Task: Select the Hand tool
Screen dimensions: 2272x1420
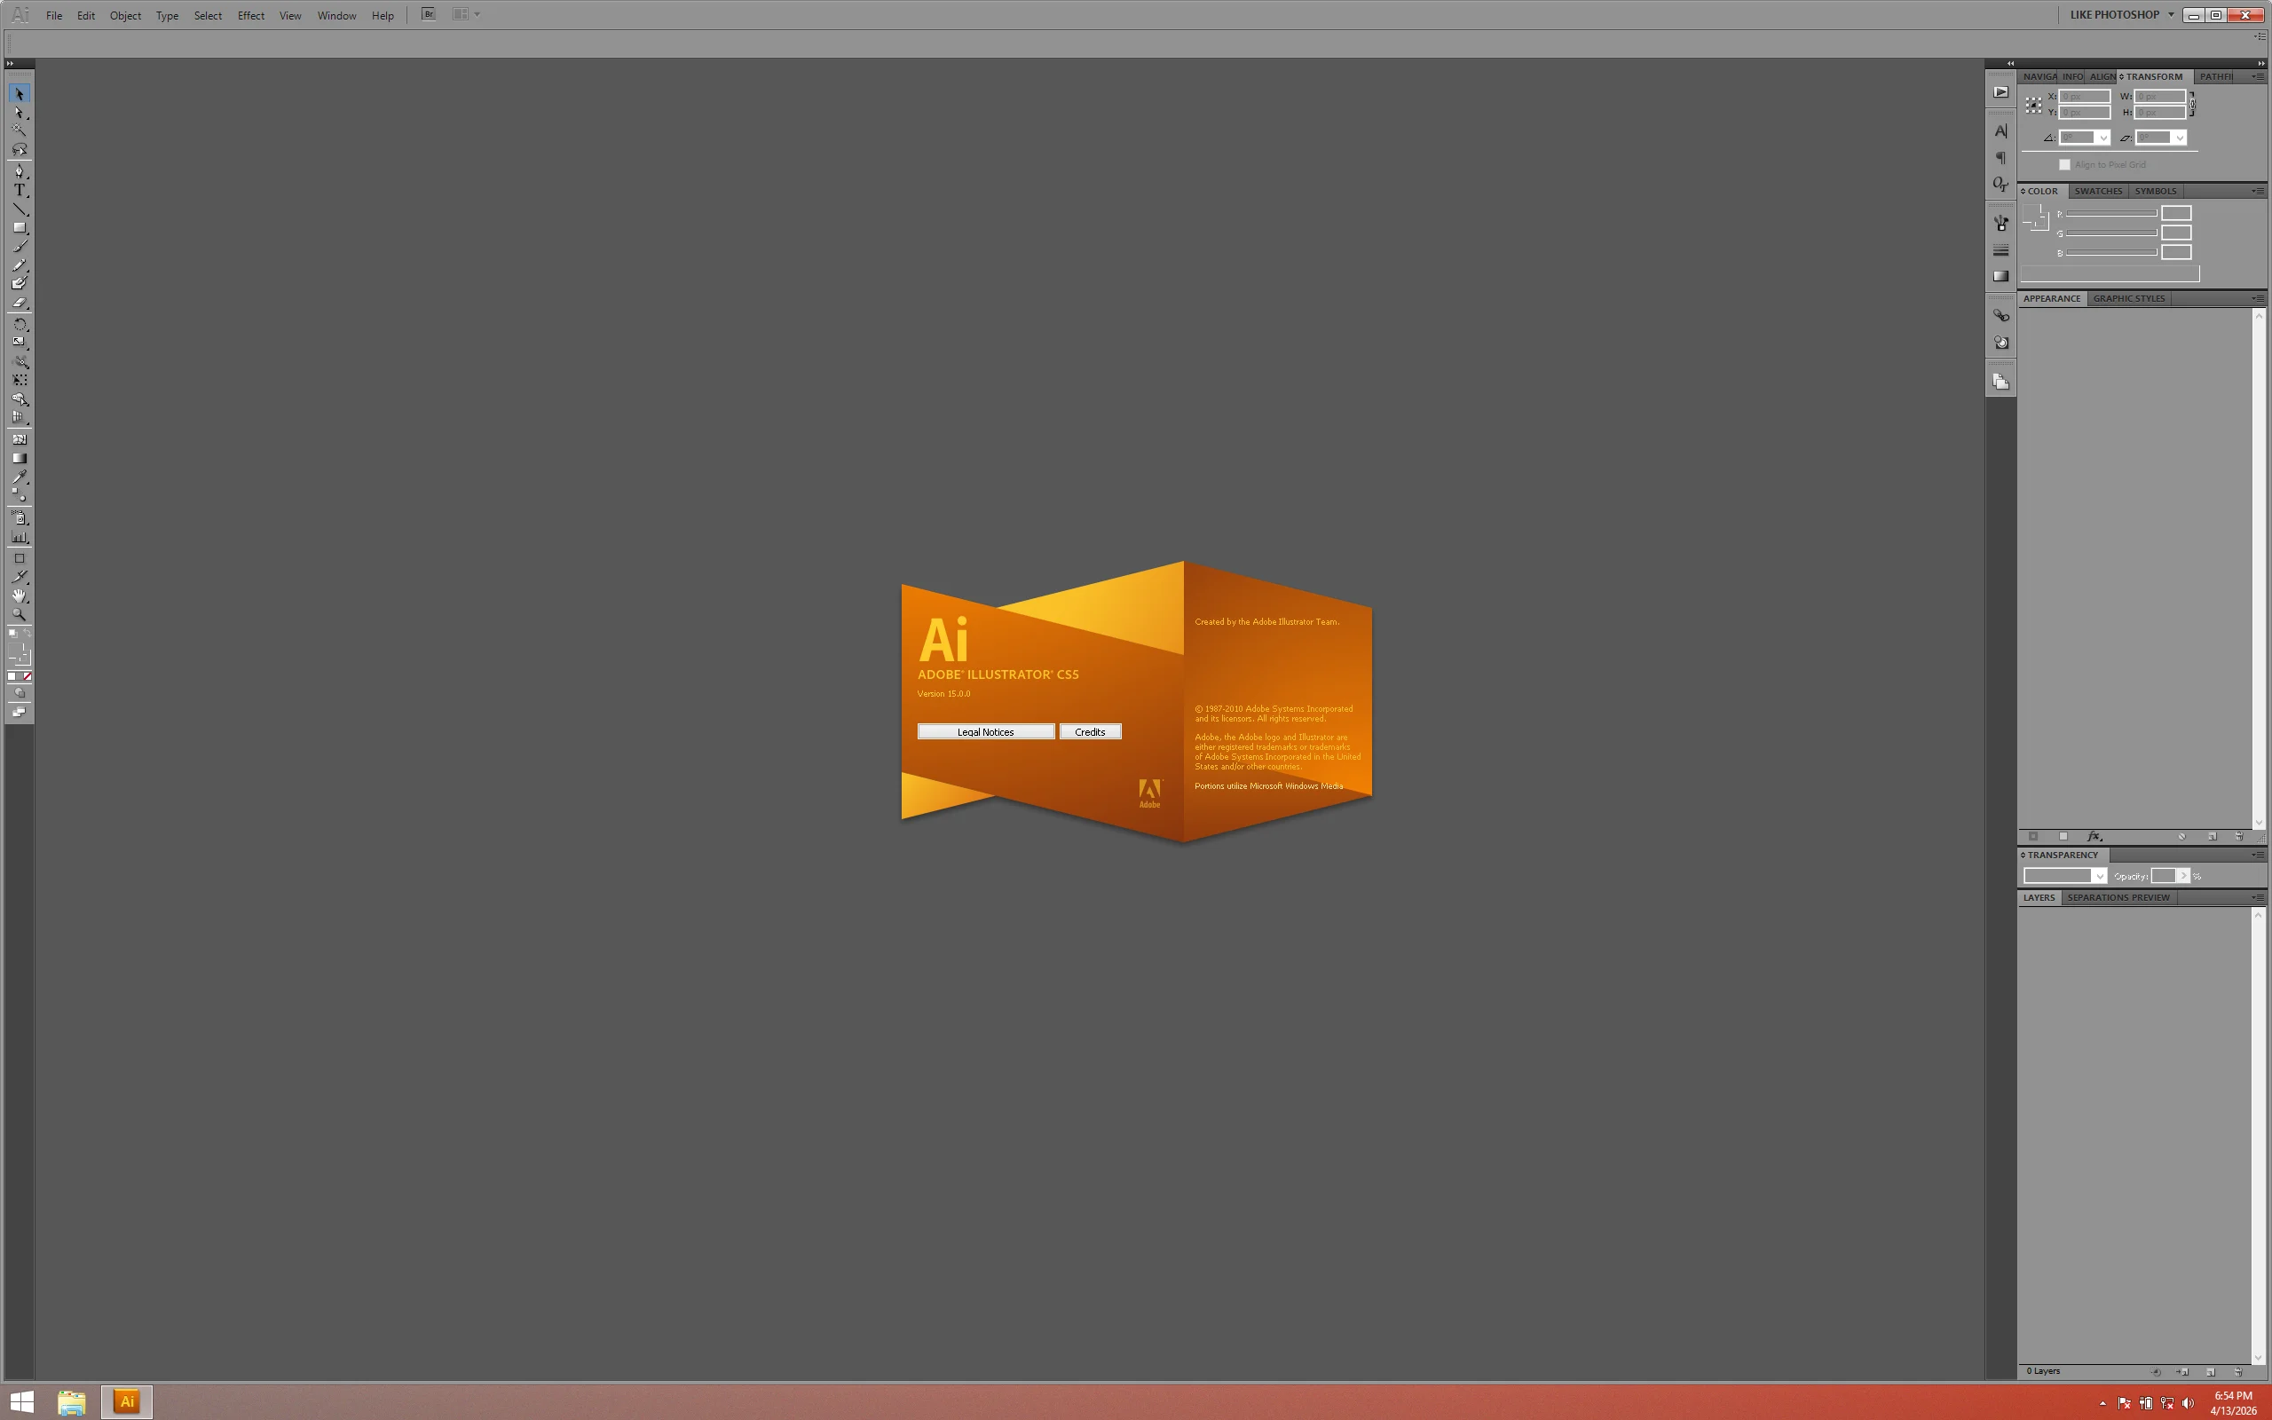Action: coord(19,596)
